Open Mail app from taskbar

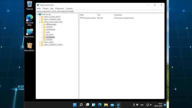(x=112, y=105)
